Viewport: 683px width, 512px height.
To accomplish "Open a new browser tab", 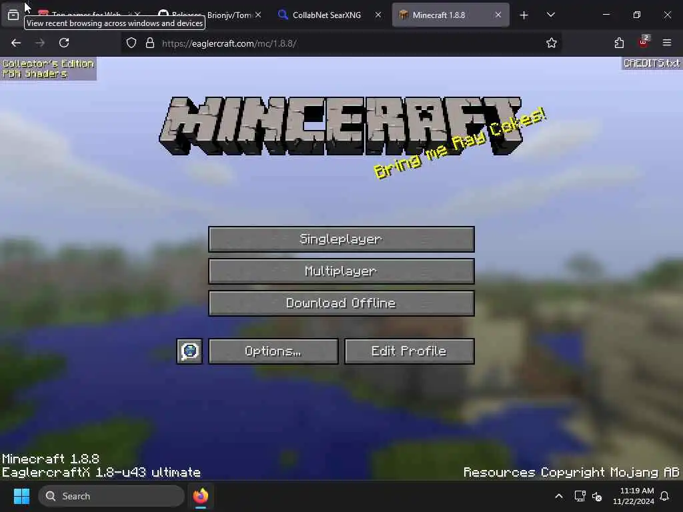I will (524, 15).
